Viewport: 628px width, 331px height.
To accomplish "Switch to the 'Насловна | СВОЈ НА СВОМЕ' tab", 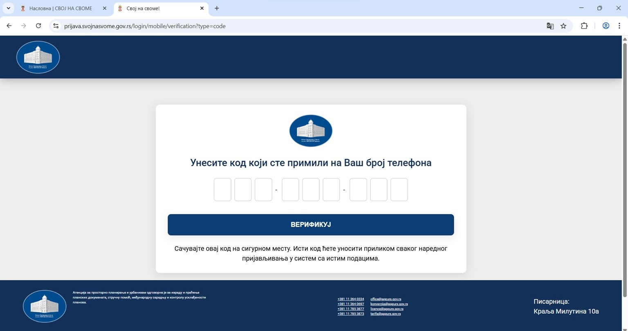I will 64,8.
